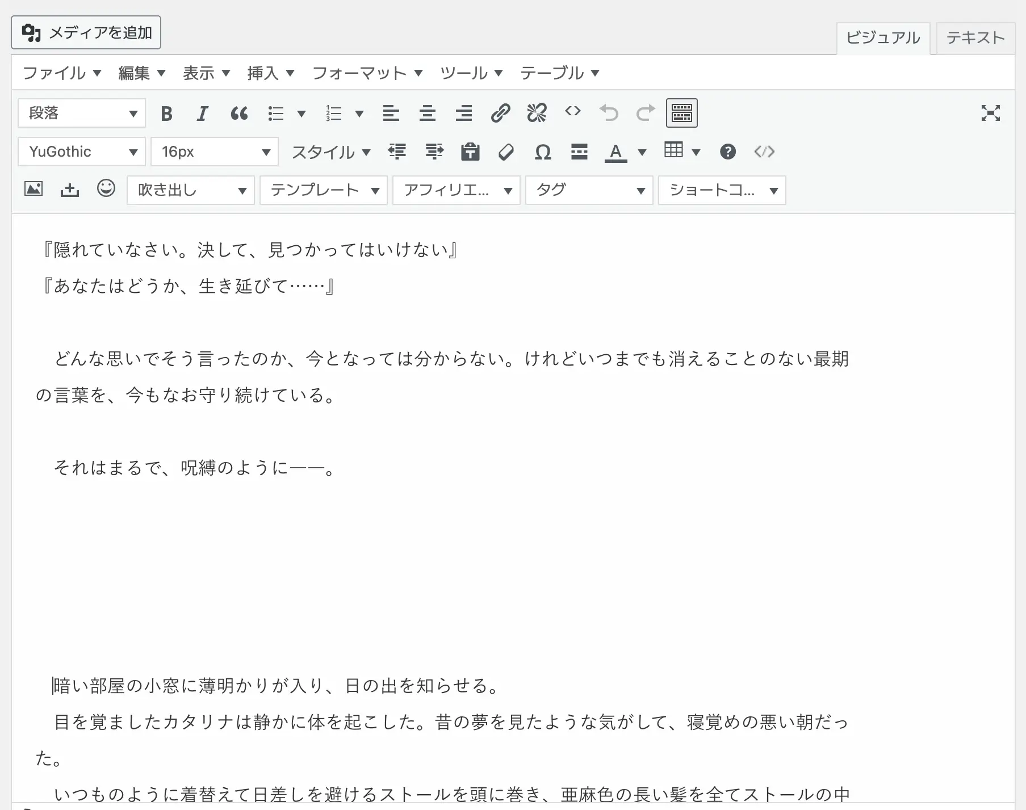The height and width of the screenshot is (810, 1026).
Task: Open the 段落 format dropdown
Action: click(82, 113)
